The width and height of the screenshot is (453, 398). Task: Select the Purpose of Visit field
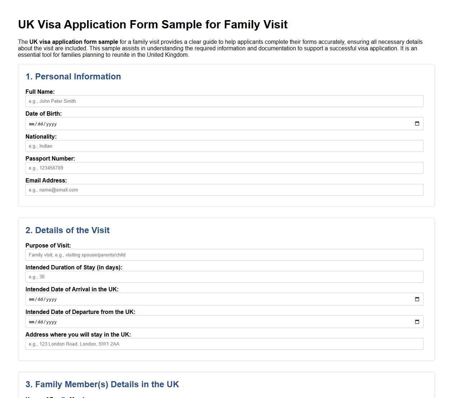[x=224, y=255]
